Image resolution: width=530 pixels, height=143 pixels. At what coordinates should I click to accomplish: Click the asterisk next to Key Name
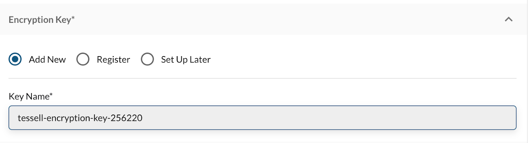[x=51, y=94]
